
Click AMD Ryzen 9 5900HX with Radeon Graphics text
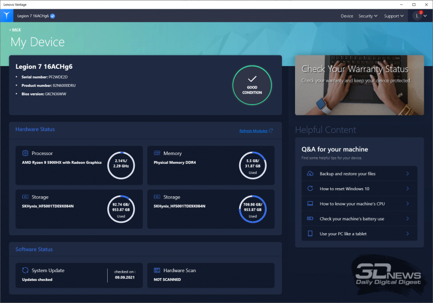[62, 163]
